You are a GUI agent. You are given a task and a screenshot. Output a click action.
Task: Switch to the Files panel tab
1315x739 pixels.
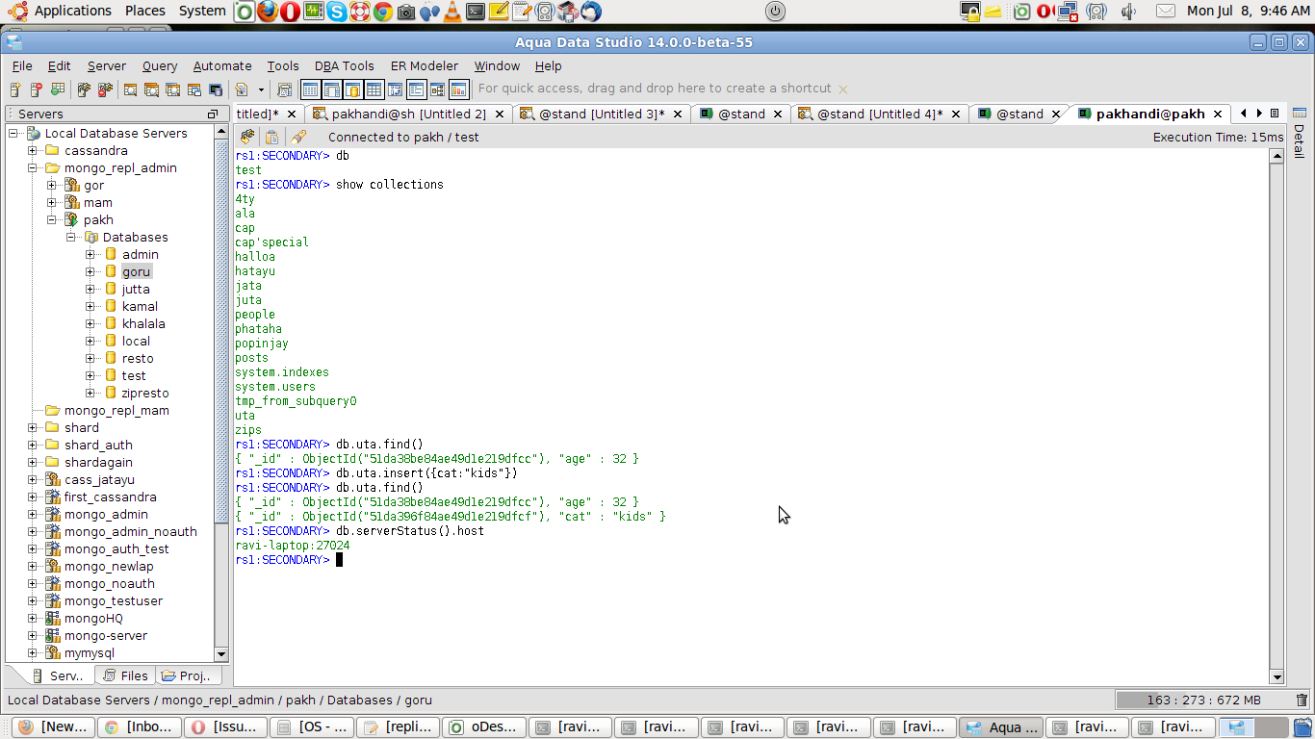[x=125, y=675]
